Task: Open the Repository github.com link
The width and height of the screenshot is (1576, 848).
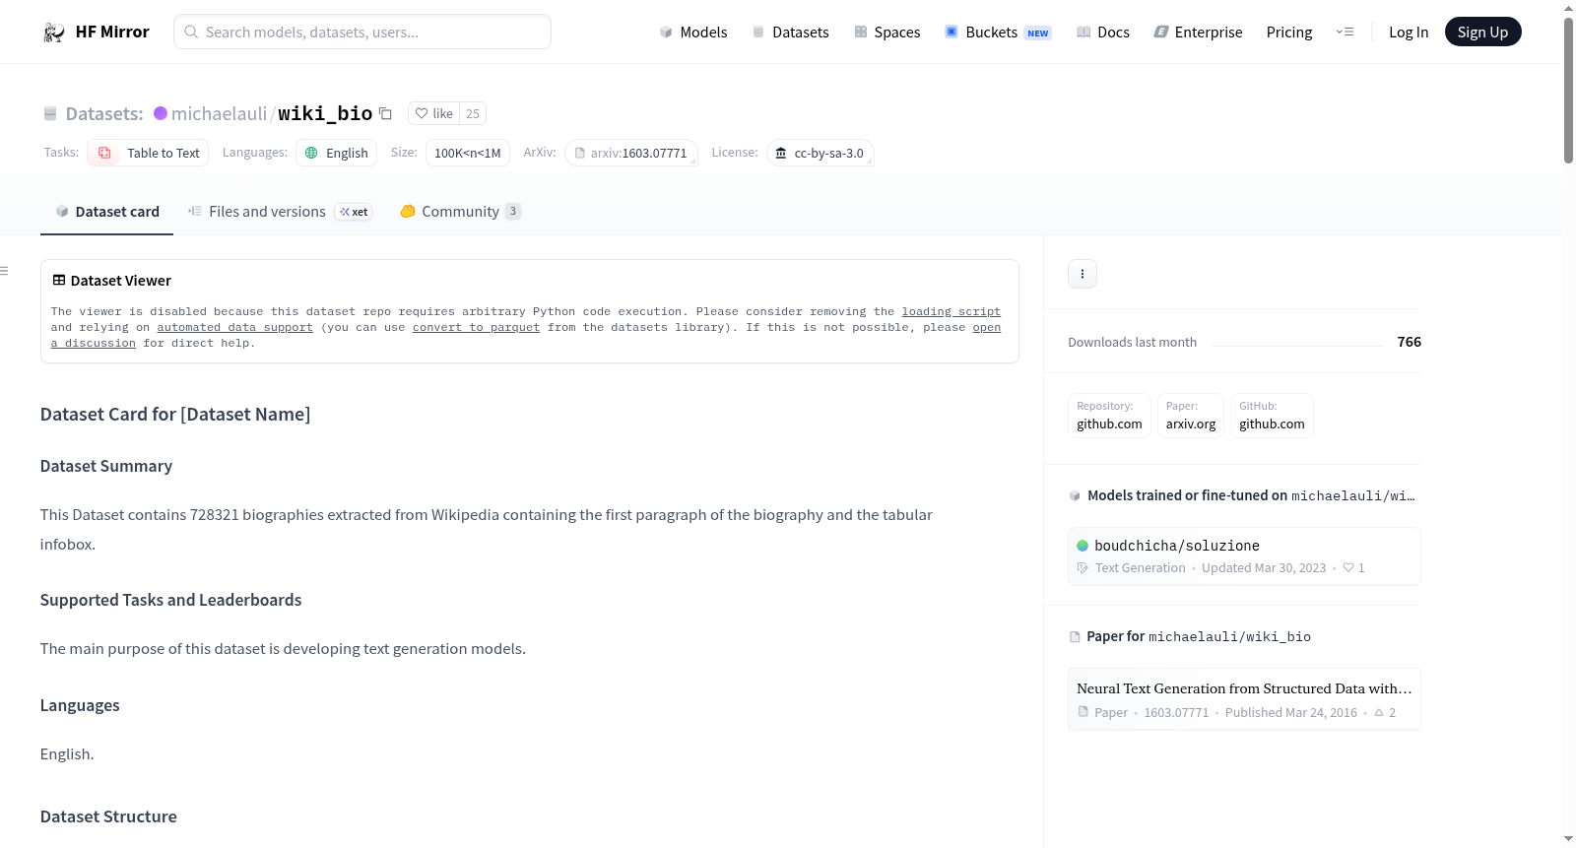Action: point(1109,415)
